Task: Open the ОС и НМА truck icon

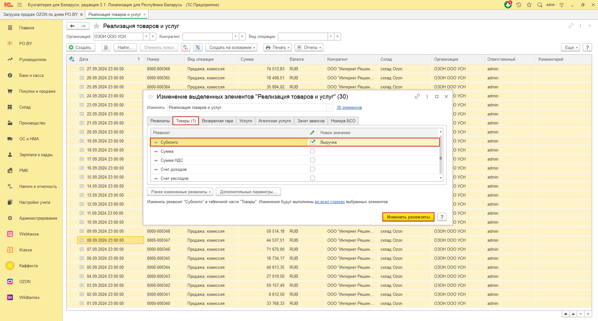Action: tap(10, 139)
